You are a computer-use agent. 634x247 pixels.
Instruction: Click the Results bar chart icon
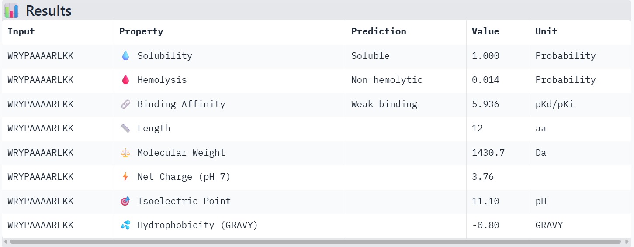(x=11, y=10)
